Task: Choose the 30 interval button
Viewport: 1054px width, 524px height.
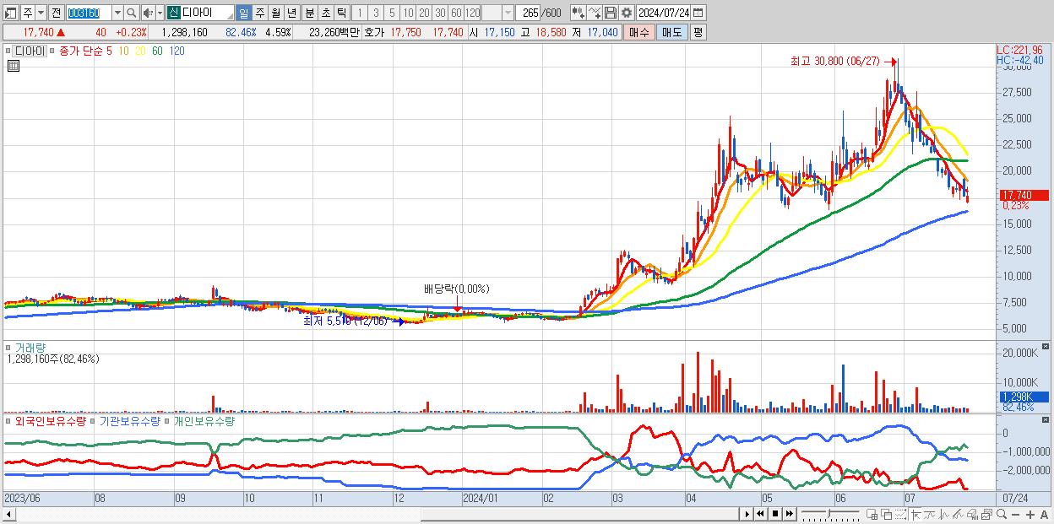Action: (440, 13)
